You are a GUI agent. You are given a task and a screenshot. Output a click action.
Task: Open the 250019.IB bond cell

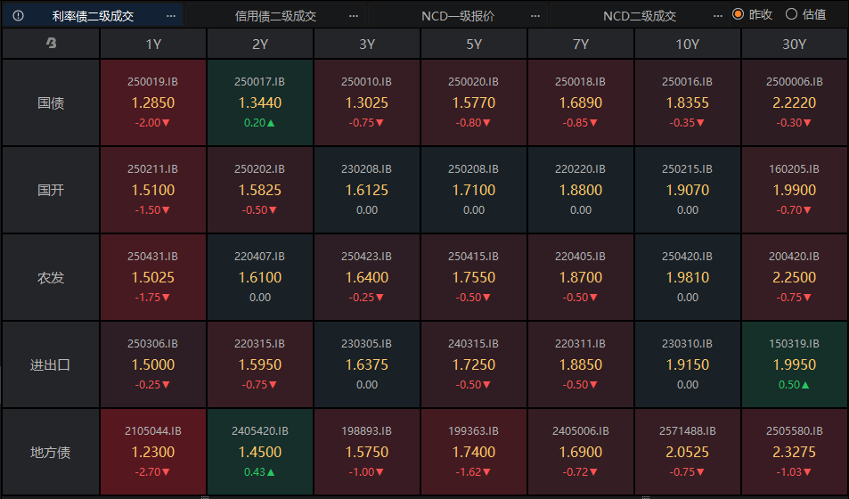coord(153,102)
